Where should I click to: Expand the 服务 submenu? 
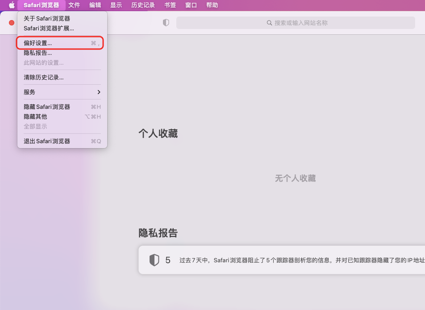62,92
